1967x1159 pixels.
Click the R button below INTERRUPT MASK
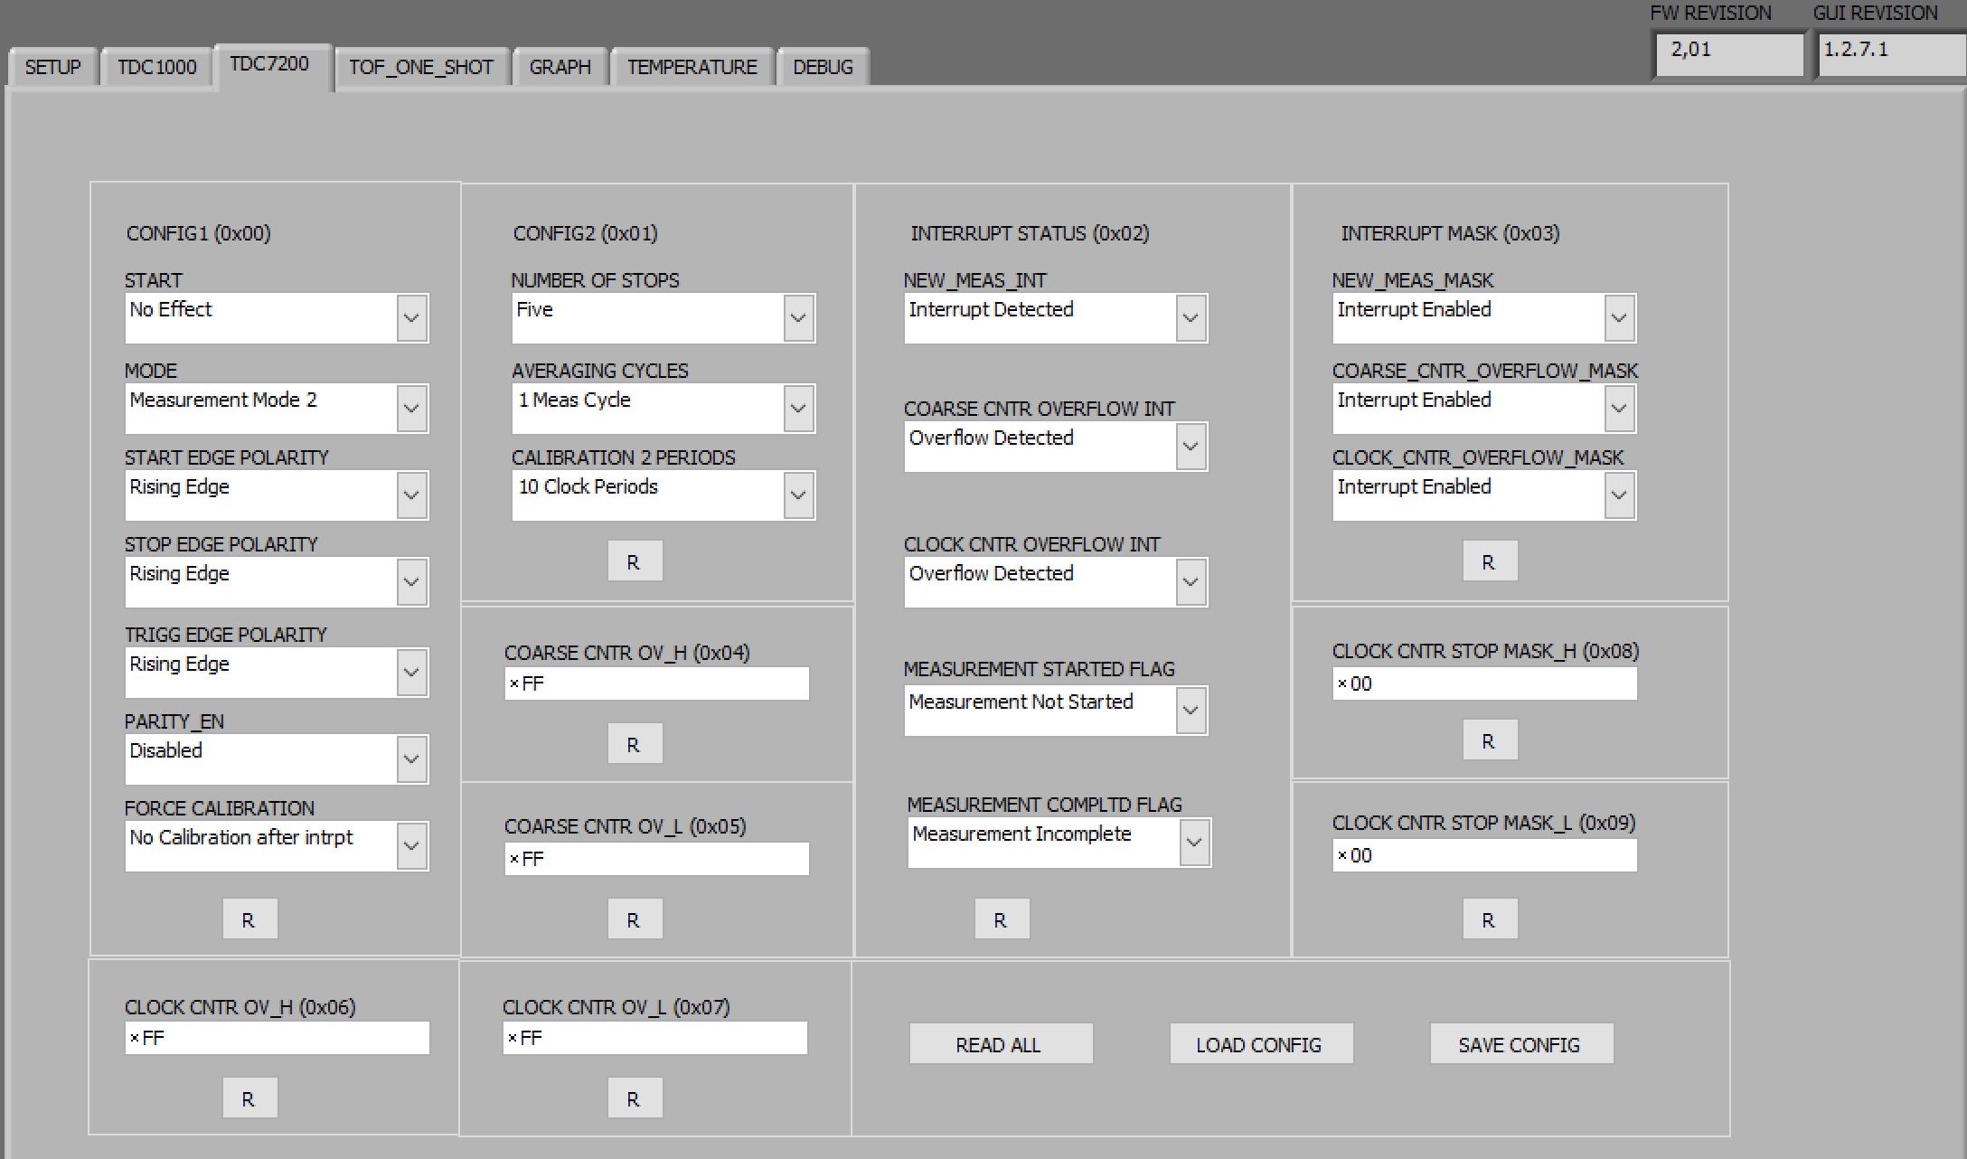[x=1489, y=561]
